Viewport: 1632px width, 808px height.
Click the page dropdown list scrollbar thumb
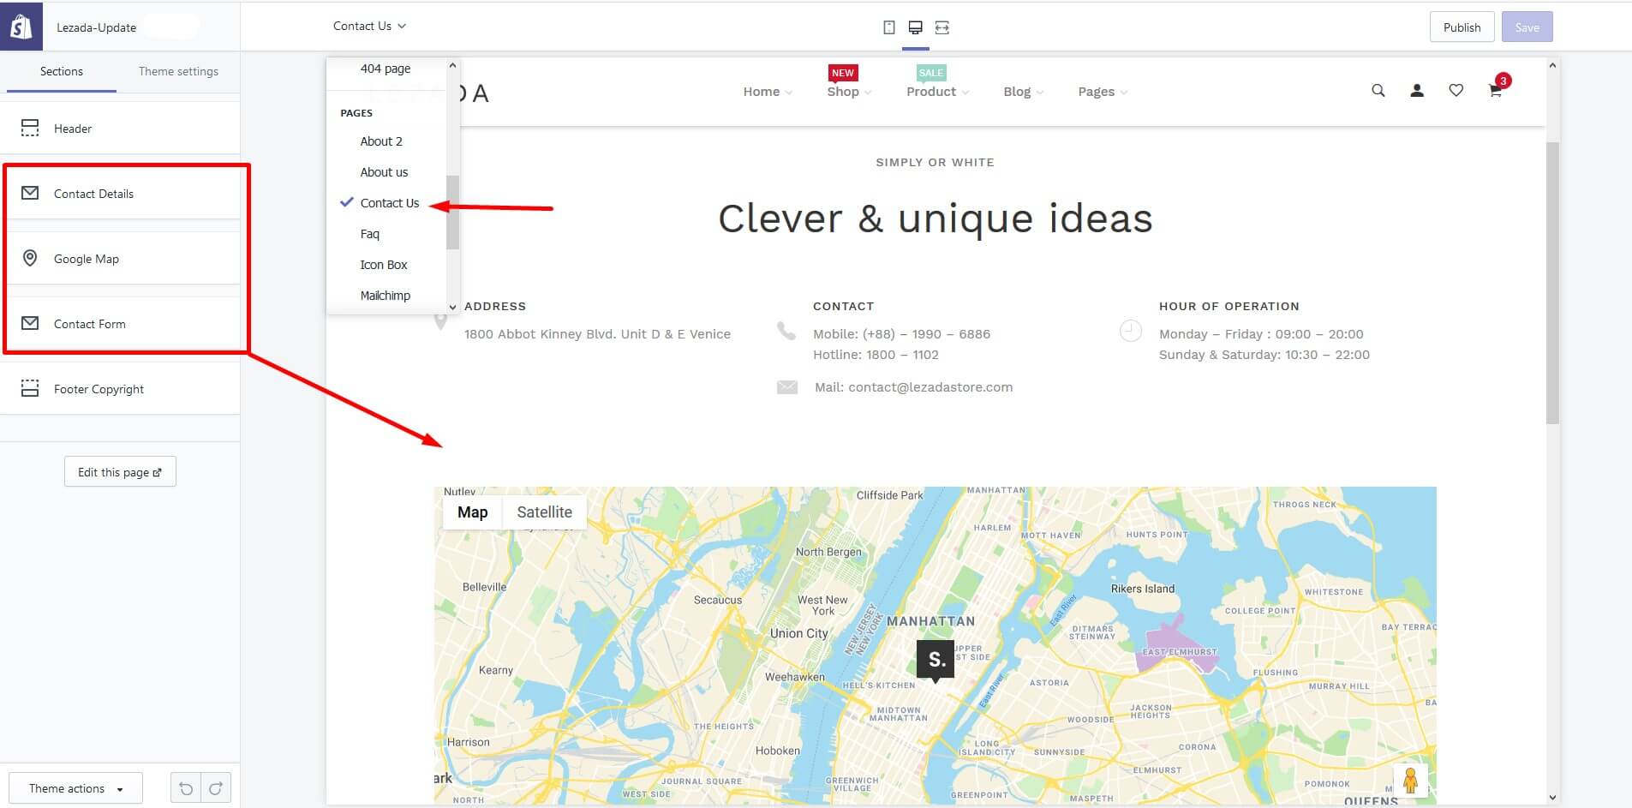tap(453, 212)
